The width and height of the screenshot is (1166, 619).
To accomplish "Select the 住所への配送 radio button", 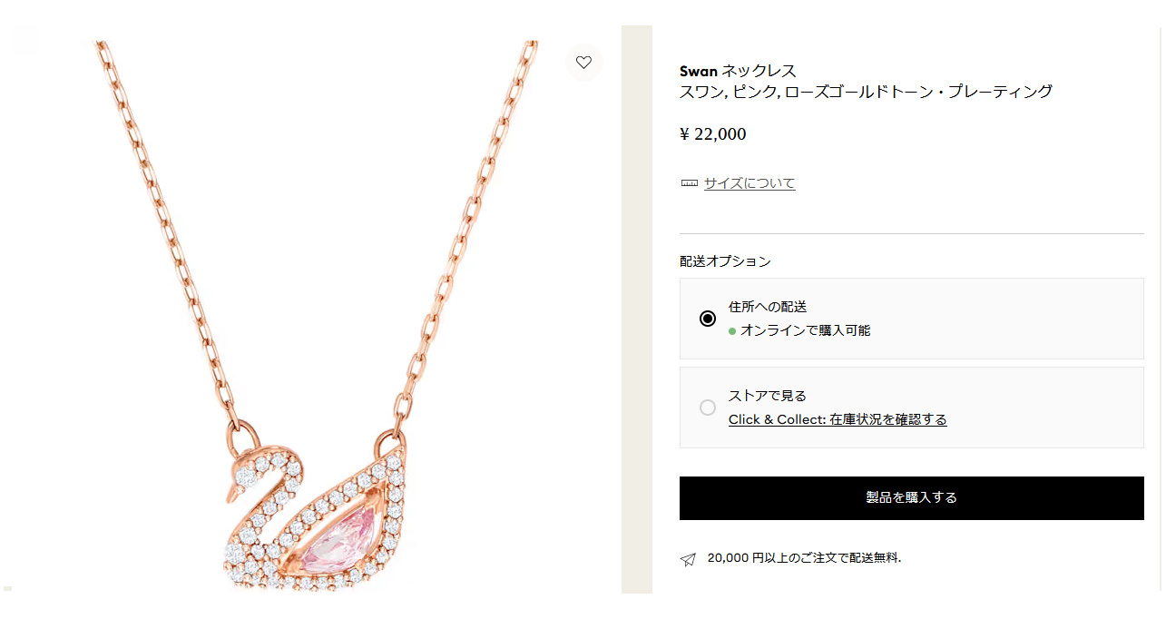I will 708,318.
